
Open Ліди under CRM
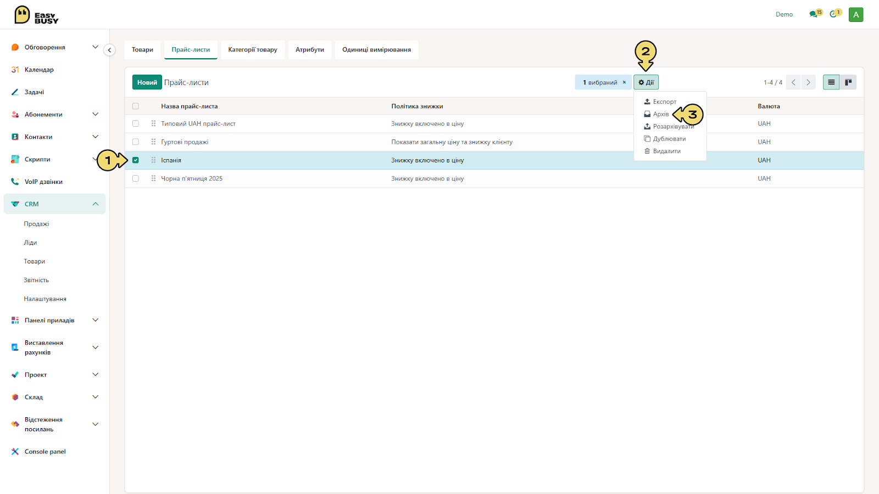click(x=30, y=243)
